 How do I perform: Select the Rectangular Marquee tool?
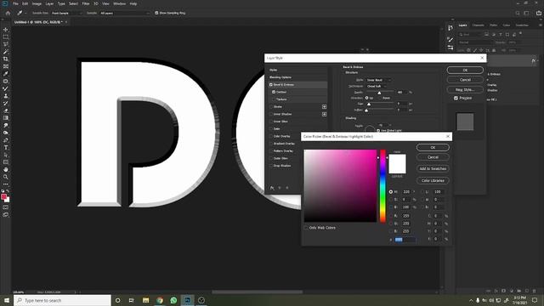[6, 37]
